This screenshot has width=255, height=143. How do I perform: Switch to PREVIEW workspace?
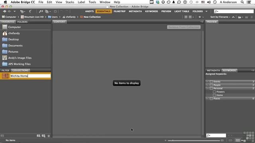166,12
